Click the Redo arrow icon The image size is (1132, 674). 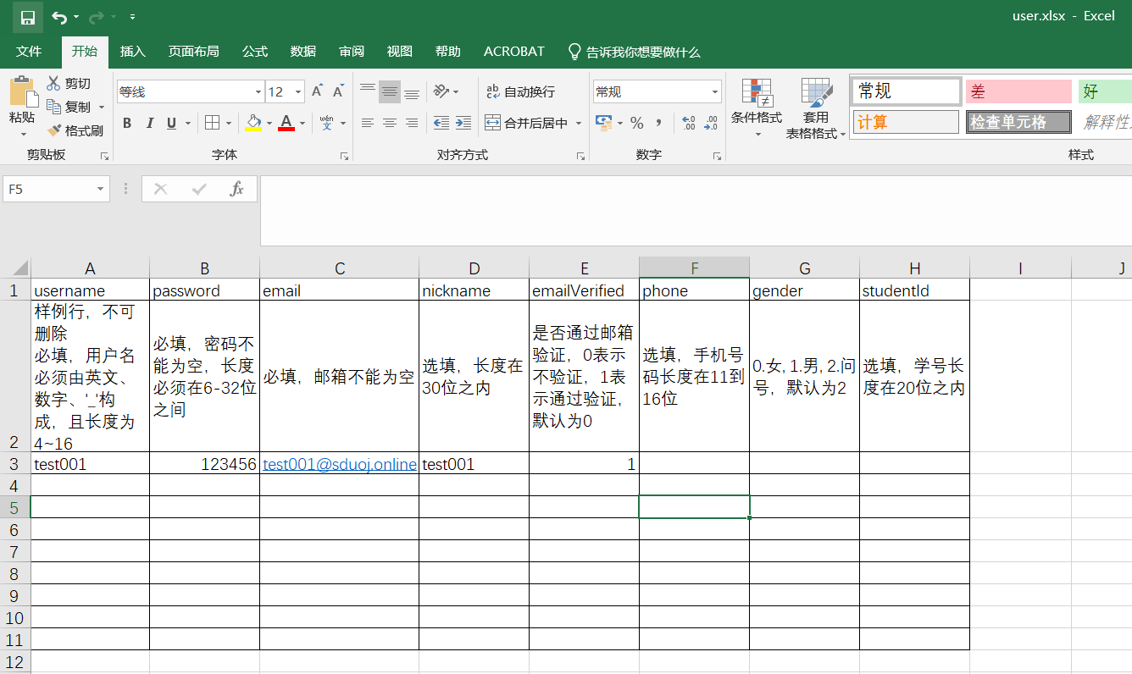click(97, 17)
